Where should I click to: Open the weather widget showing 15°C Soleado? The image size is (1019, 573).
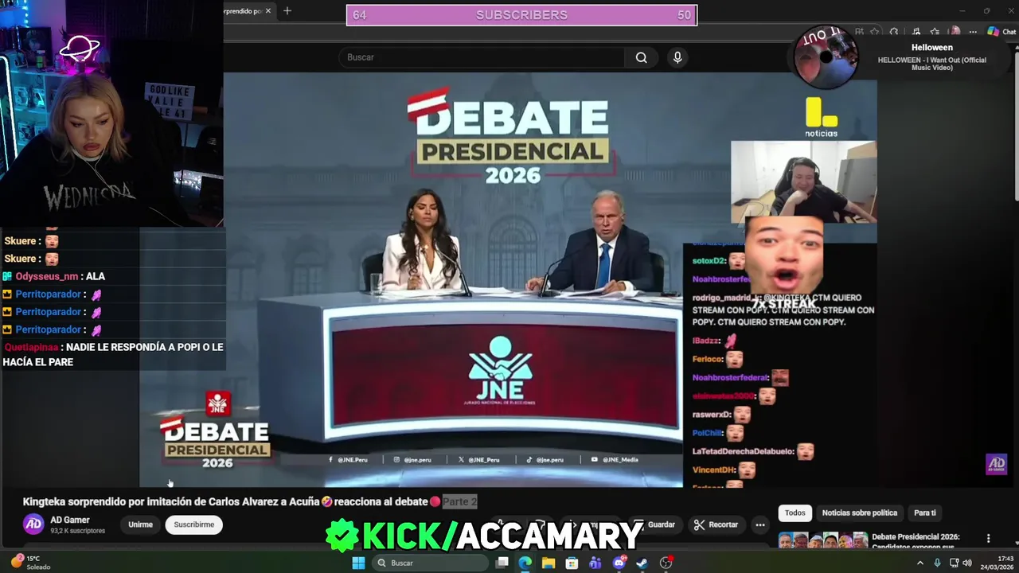30,563
